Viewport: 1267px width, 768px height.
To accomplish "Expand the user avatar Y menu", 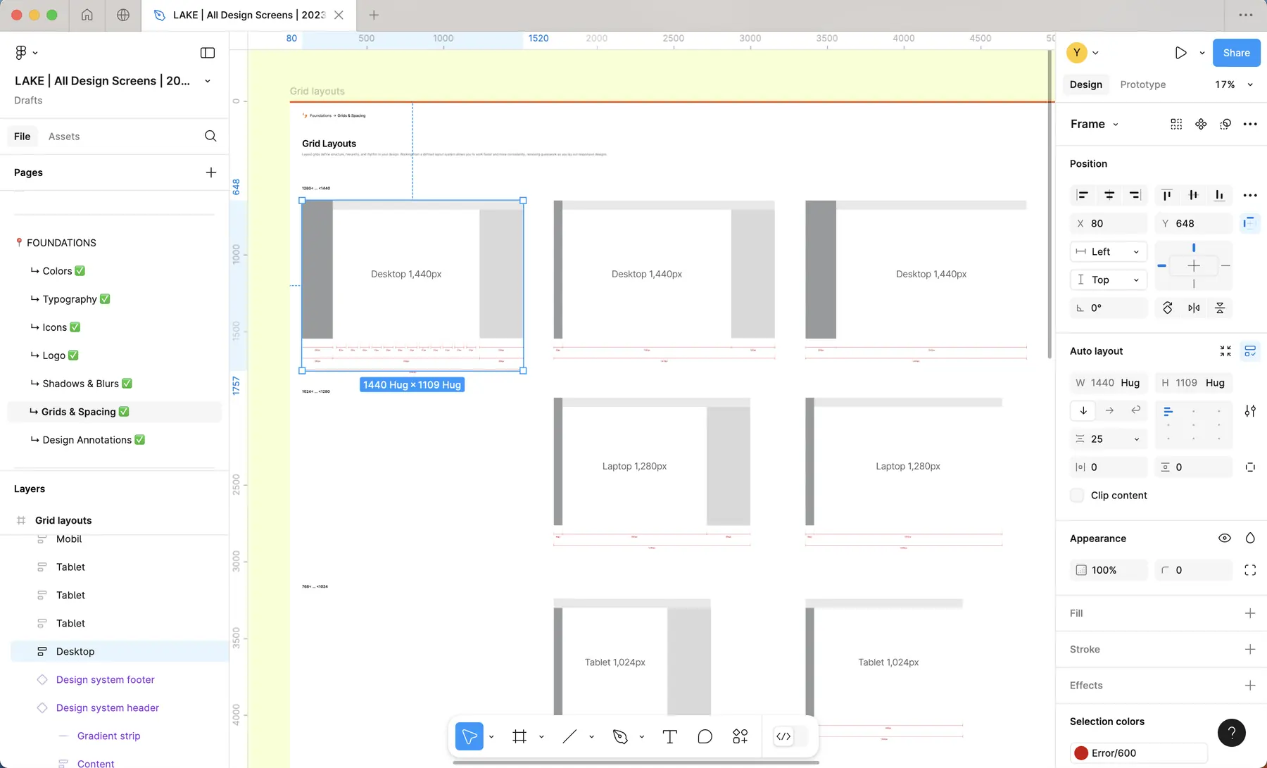I will 1095,53.
